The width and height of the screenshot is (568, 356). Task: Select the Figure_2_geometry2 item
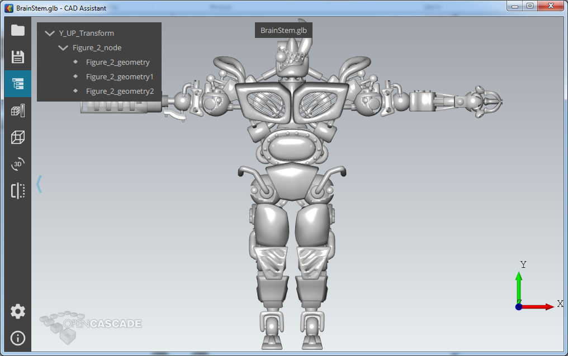point(120,92)
